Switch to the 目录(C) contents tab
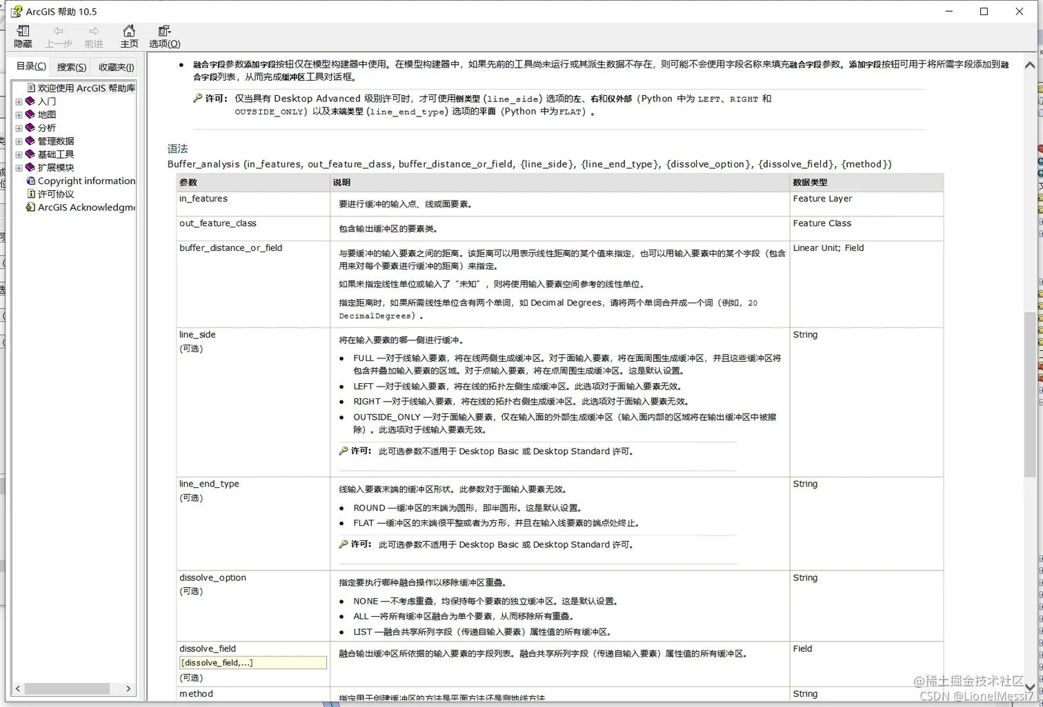This screenshot has height=707, width=1043. (31, 66)
